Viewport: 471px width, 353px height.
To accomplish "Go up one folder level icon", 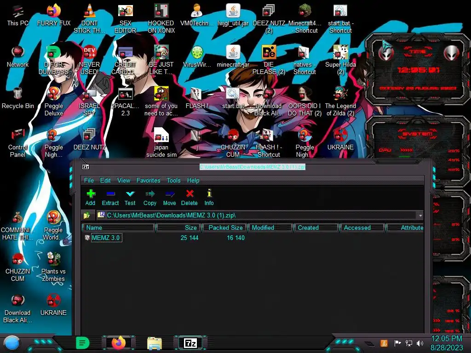I will coord(87,215).
